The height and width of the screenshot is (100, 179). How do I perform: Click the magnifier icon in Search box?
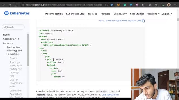(5, 27)
